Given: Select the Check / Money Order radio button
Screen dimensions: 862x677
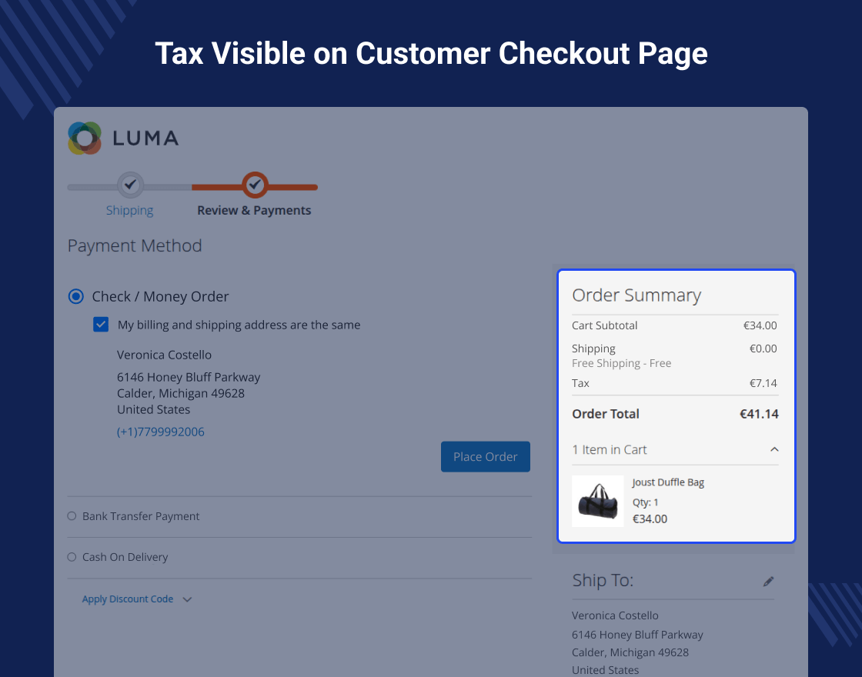Looking at the screenshot, I should pos(76,297).
